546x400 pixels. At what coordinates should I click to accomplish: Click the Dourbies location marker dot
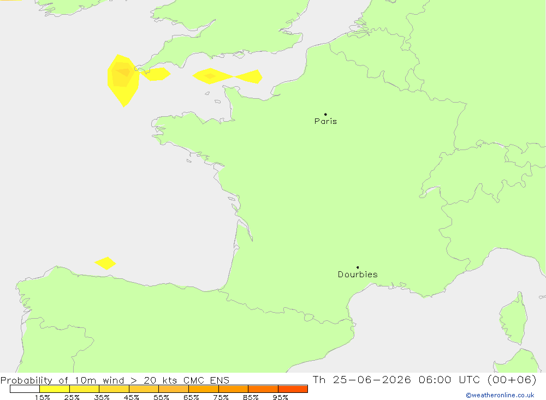[x=358, y=267]
